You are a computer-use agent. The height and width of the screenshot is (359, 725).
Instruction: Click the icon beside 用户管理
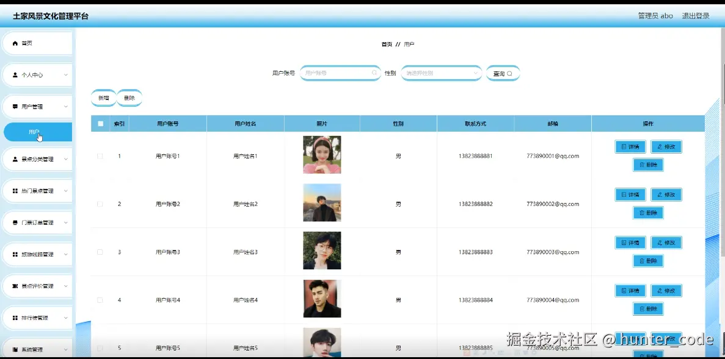(15, 107)
